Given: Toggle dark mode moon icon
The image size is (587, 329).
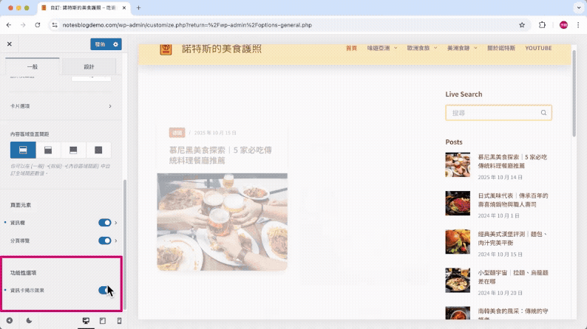Looking at the screenshot, I should point(29,321).
